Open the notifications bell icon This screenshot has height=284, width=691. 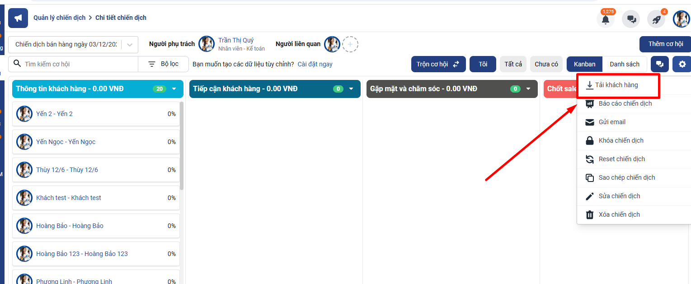coord(606,19)
